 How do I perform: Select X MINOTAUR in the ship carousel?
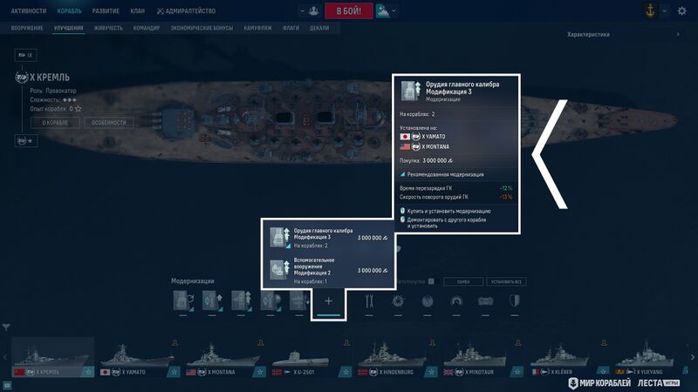482,357
